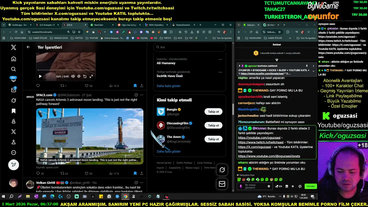
Task: Open Windows Start menu
Action: pos(3,197)
